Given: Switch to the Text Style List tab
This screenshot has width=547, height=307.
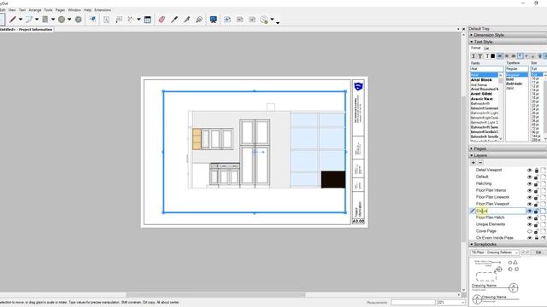Looking at the screenshot, I should point(486,48).
